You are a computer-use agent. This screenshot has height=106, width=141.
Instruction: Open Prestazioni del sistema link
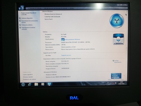click(30, 79)
